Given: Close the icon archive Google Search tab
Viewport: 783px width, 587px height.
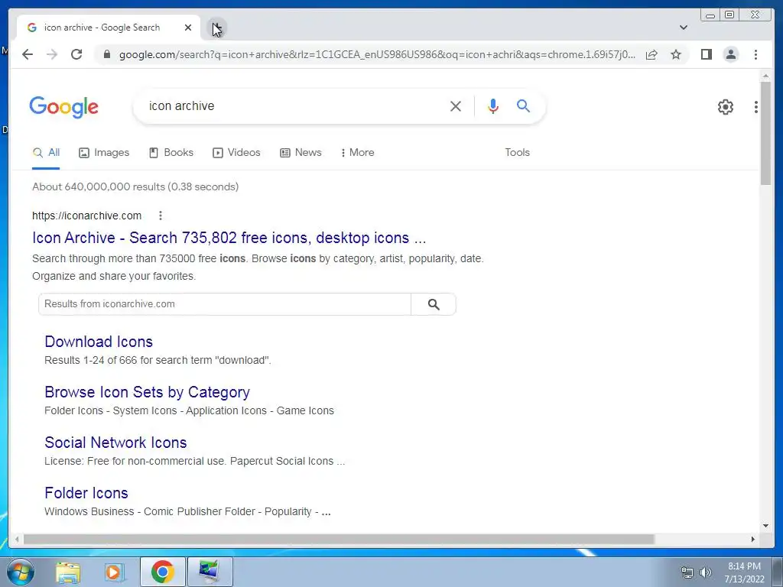Looking at the screenshot, I should click(188, 28).
